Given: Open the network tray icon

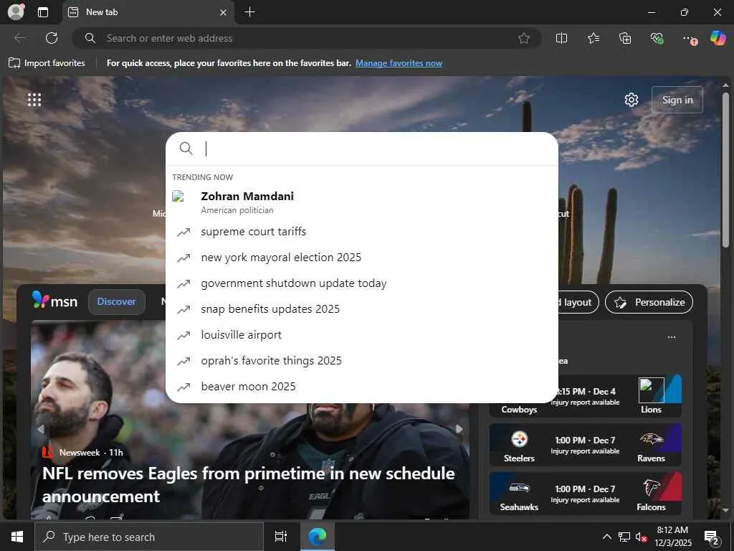Looking at the screenshot, I should click(x=624, y=537).
